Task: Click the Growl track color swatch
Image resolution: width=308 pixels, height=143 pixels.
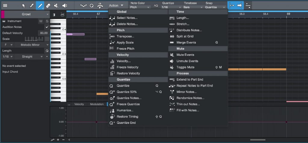Action: pos(2,14)
